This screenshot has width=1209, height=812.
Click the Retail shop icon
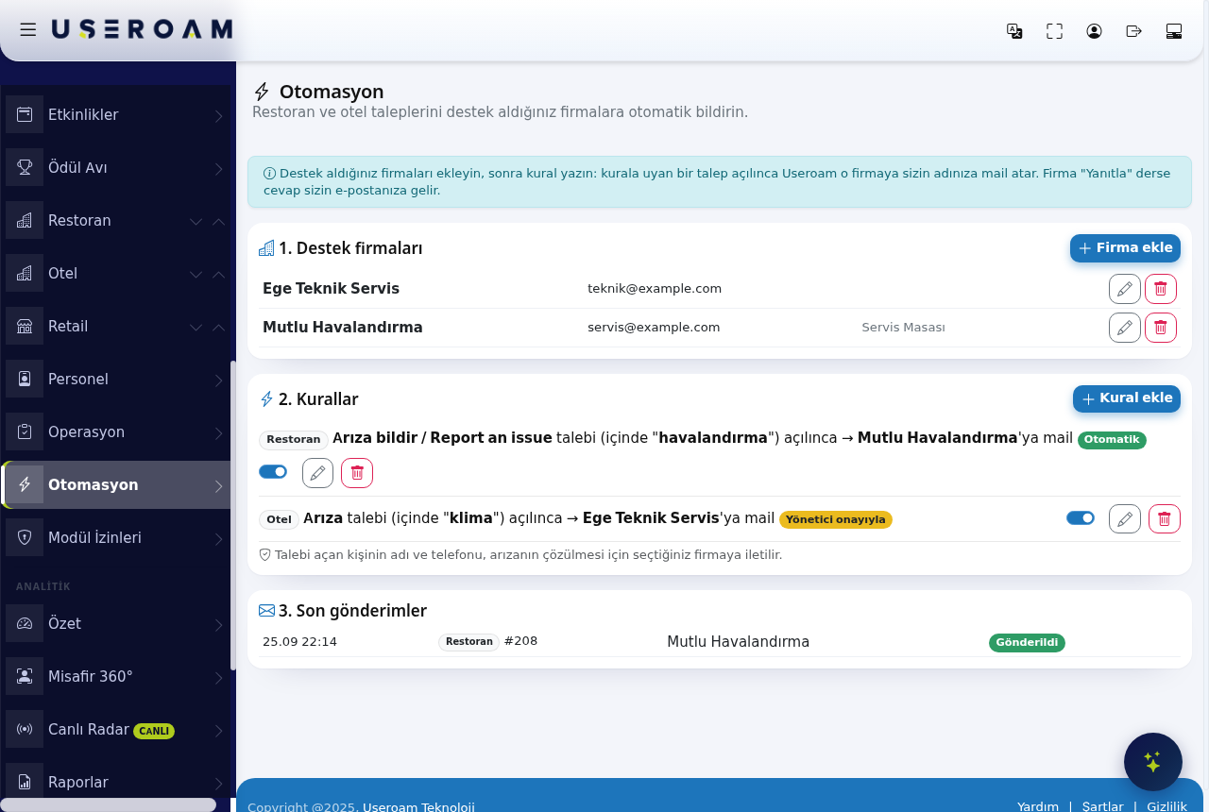25,327
